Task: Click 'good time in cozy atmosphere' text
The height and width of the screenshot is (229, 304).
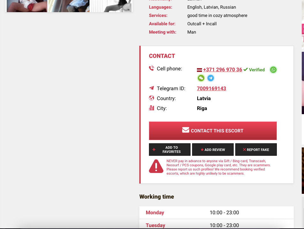Action: tap(217, 16)
